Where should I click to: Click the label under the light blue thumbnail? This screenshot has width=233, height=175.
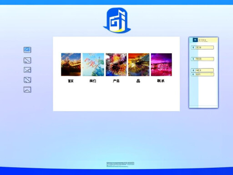click(x=93, y=81)
